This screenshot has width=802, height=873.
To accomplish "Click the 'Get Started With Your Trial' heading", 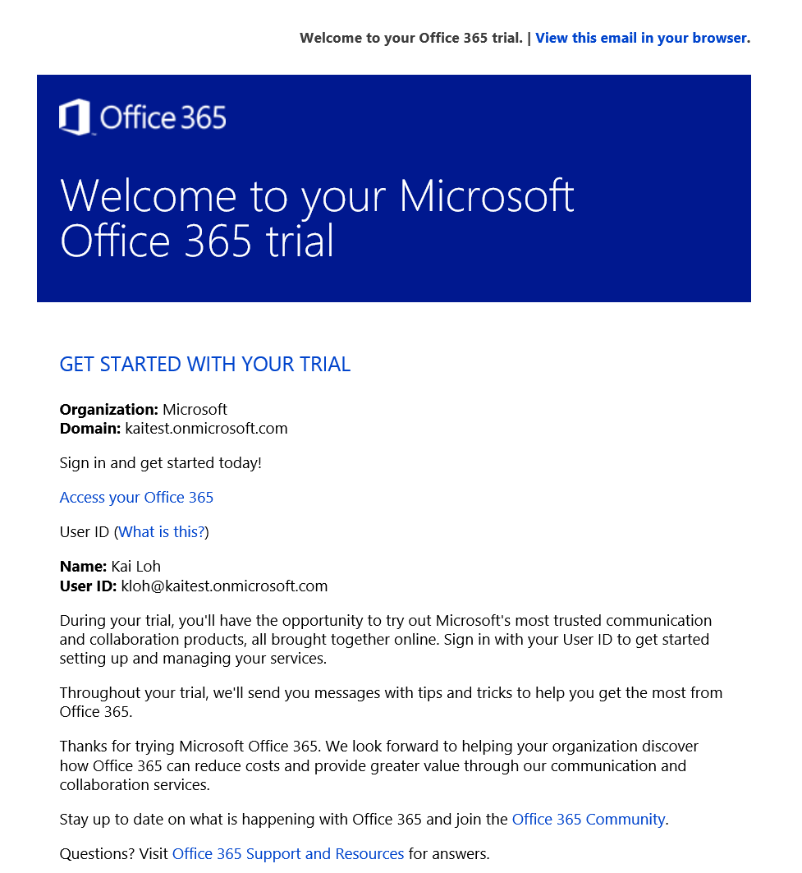I will [205, 364].
